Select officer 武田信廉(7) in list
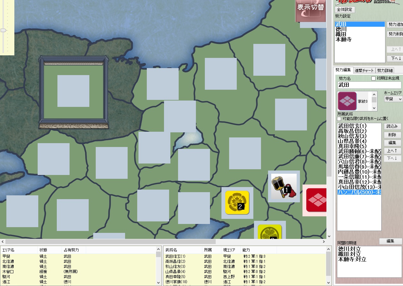Viewport: 403px width, 286px height. click(359, 157)
